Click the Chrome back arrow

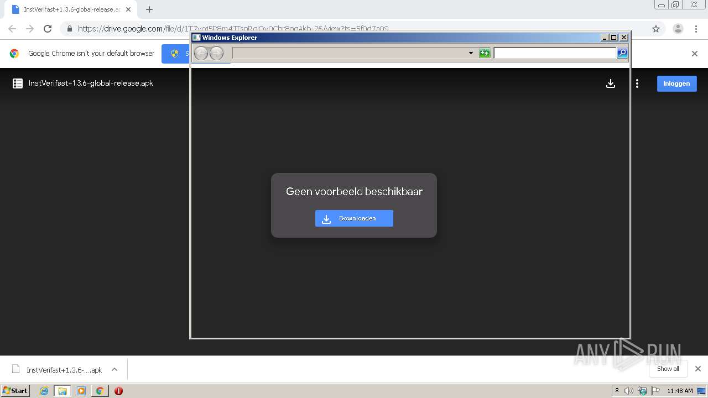(12, 29)
